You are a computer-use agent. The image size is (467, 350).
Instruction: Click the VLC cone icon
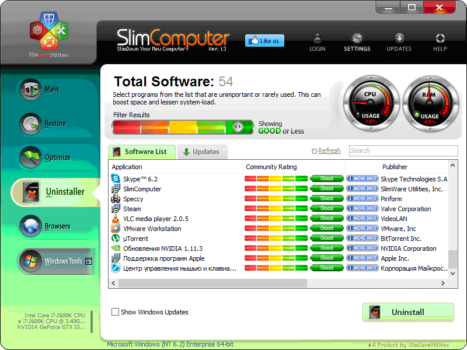click(115, 218)
